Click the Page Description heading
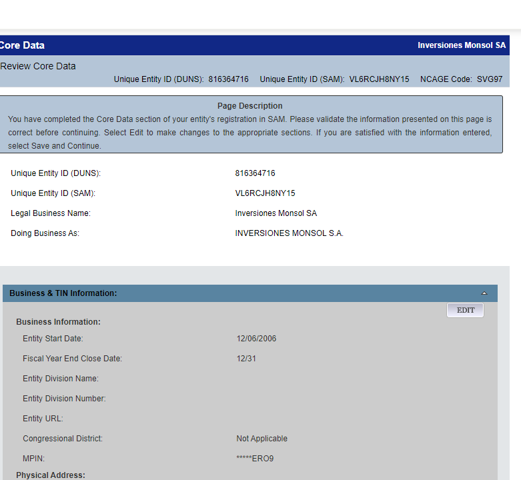This screenshot has width=521, height=480. coord(249,106)
